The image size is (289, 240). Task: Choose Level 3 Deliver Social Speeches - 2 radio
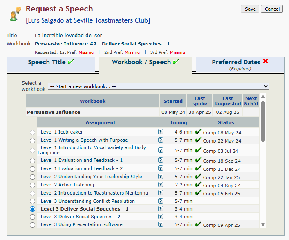[33, 217]
